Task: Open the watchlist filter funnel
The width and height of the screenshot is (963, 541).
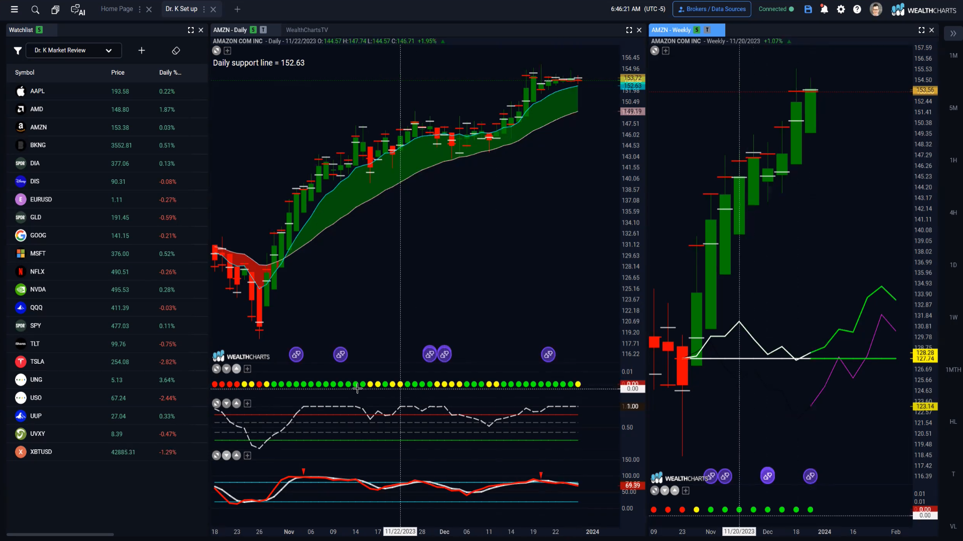Action: pyautogui.click(x=18, y=51)
